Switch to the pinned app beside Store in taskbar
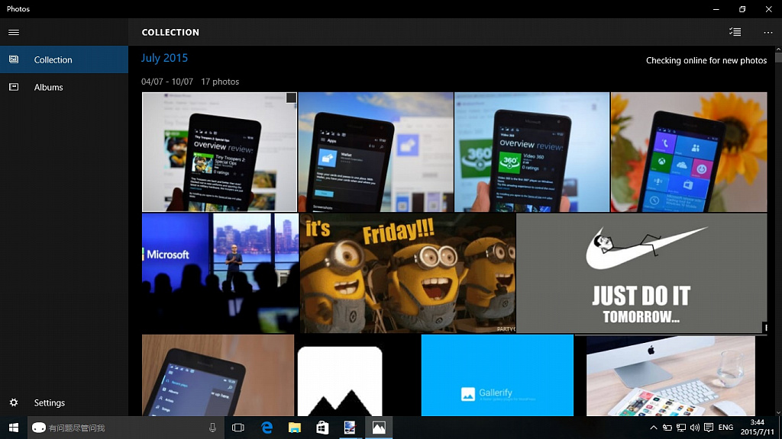The height and width of the screenshot is (439, 782). point(350,428)
